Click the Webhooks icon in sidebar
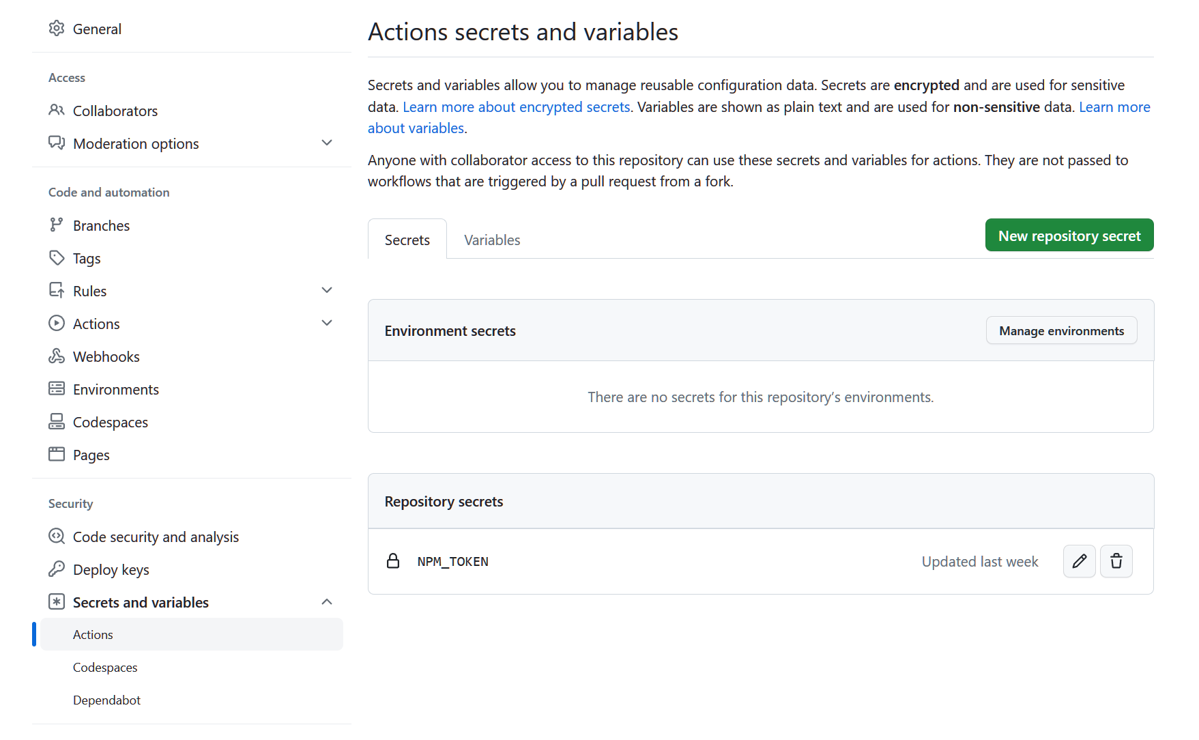 (57, 356)
